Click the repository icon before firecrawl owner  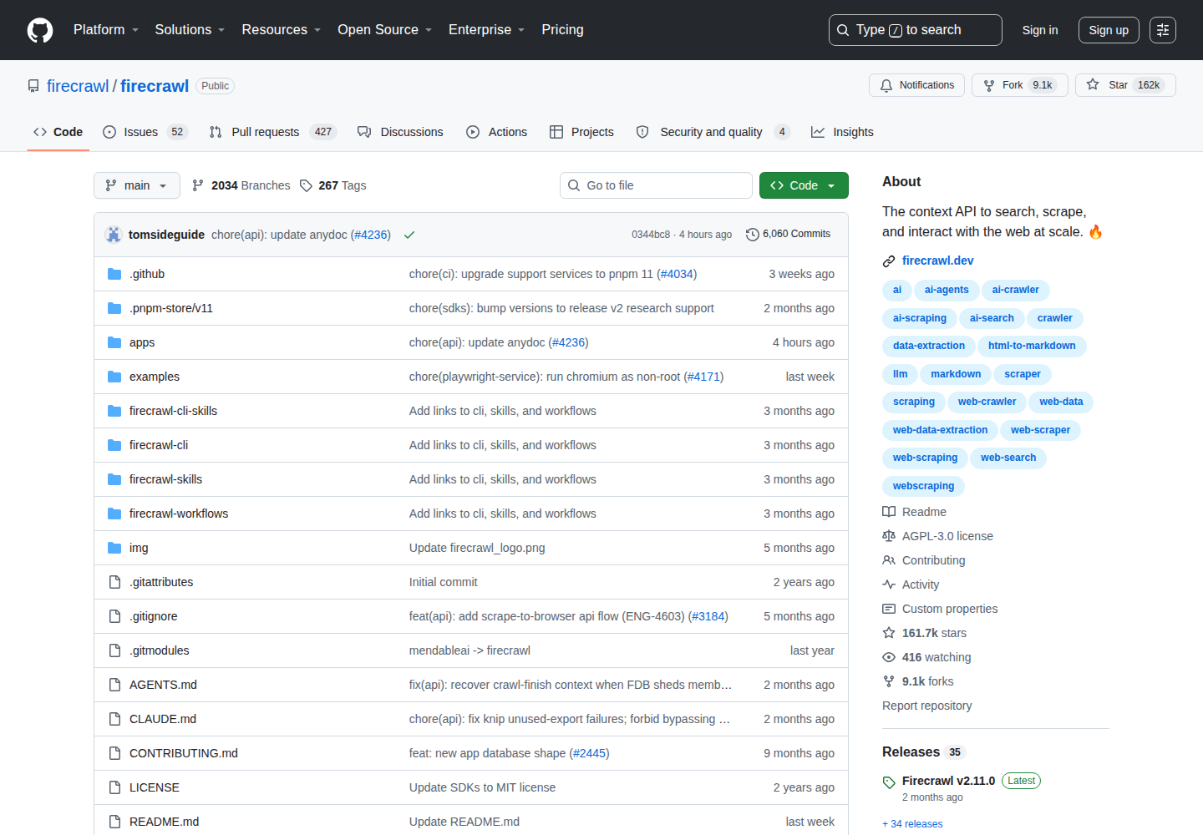tap(33, 86)
